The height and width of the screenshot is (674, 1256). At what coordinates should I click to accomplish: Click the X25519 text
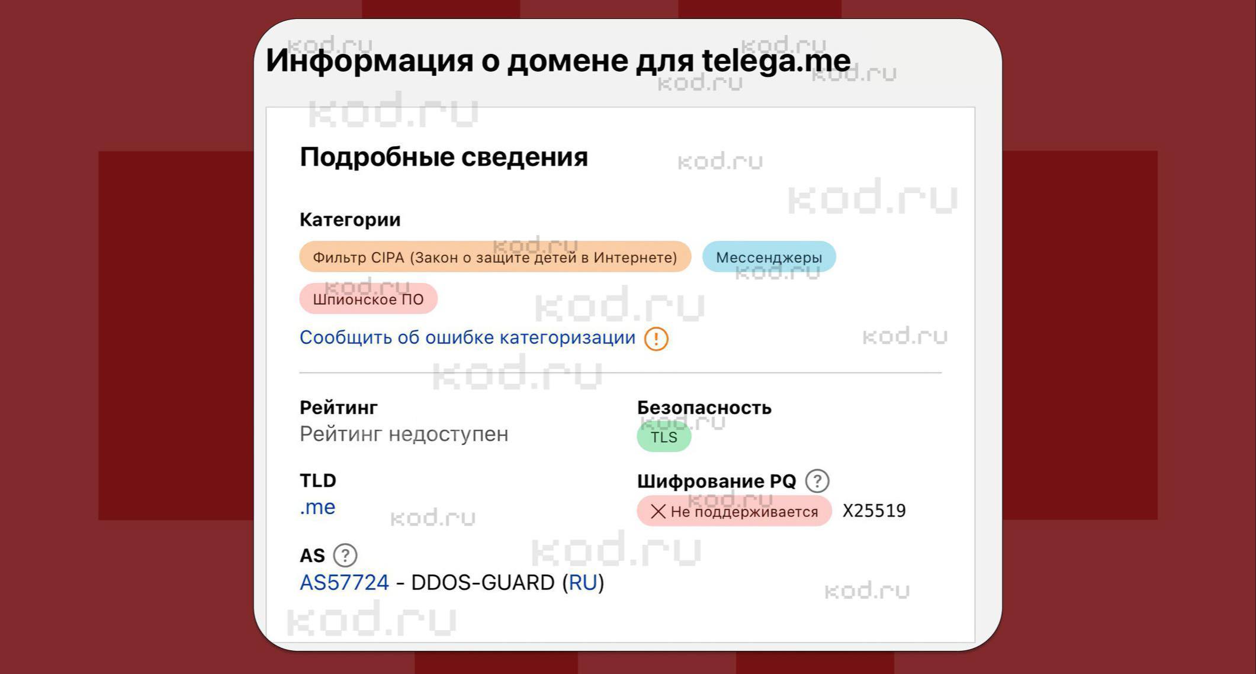(874, 511)
